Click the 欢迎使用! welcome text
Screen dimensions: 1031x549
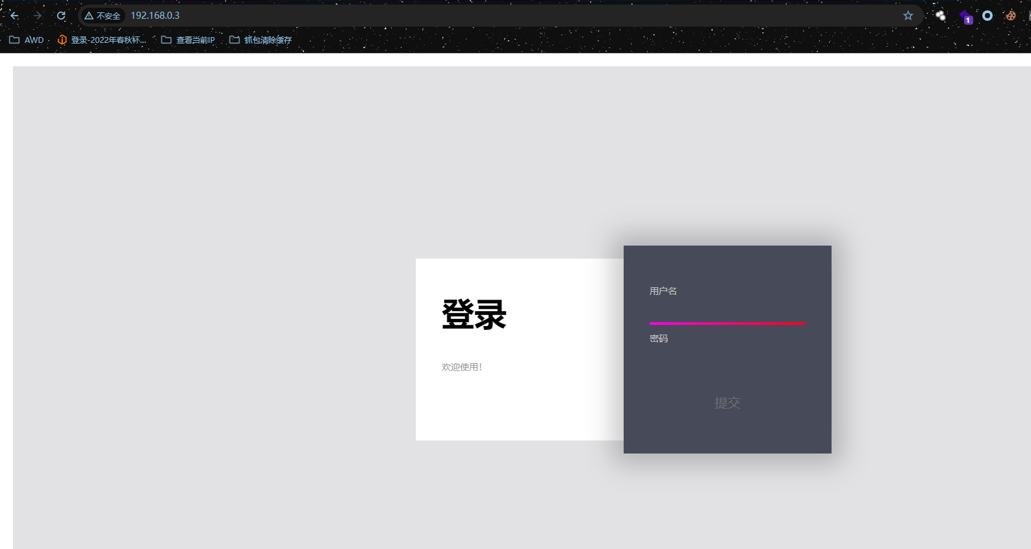(x=462, y=367)
